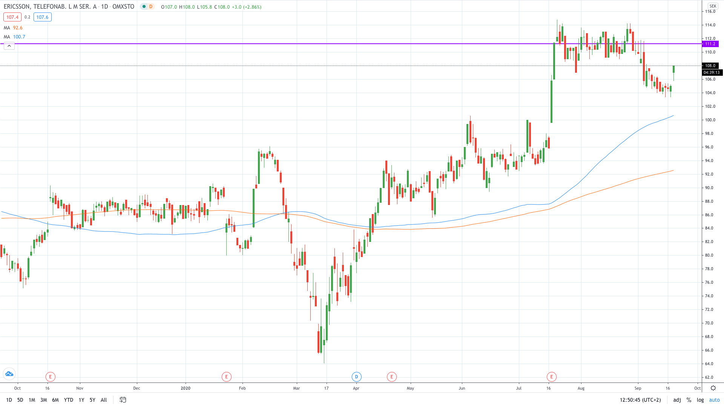Click the earnings marker in late April
724x407 pixels.
tap(392, 376)
